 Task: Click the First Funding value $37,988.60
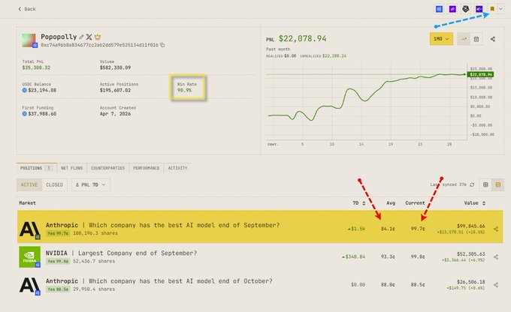tap(42, 114)
